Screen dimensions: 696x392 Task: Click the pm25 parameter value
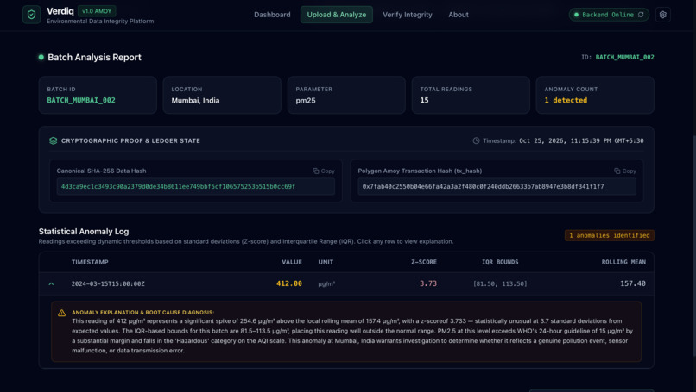[306, 101]
